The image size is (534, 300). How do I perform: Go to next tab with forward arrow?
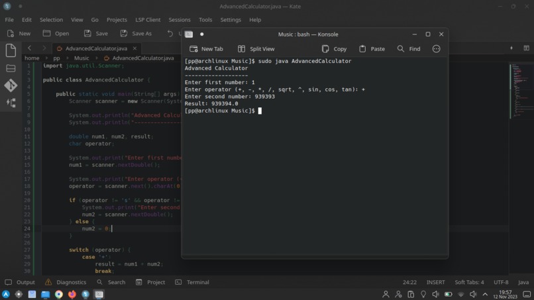point(44,48)
